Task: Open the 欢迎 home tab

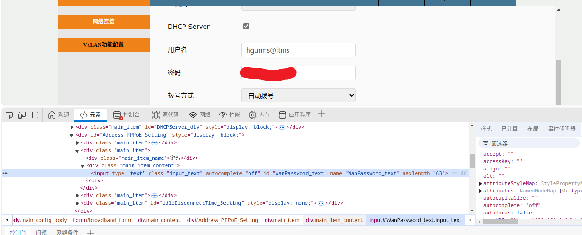Action: [59, 115]
